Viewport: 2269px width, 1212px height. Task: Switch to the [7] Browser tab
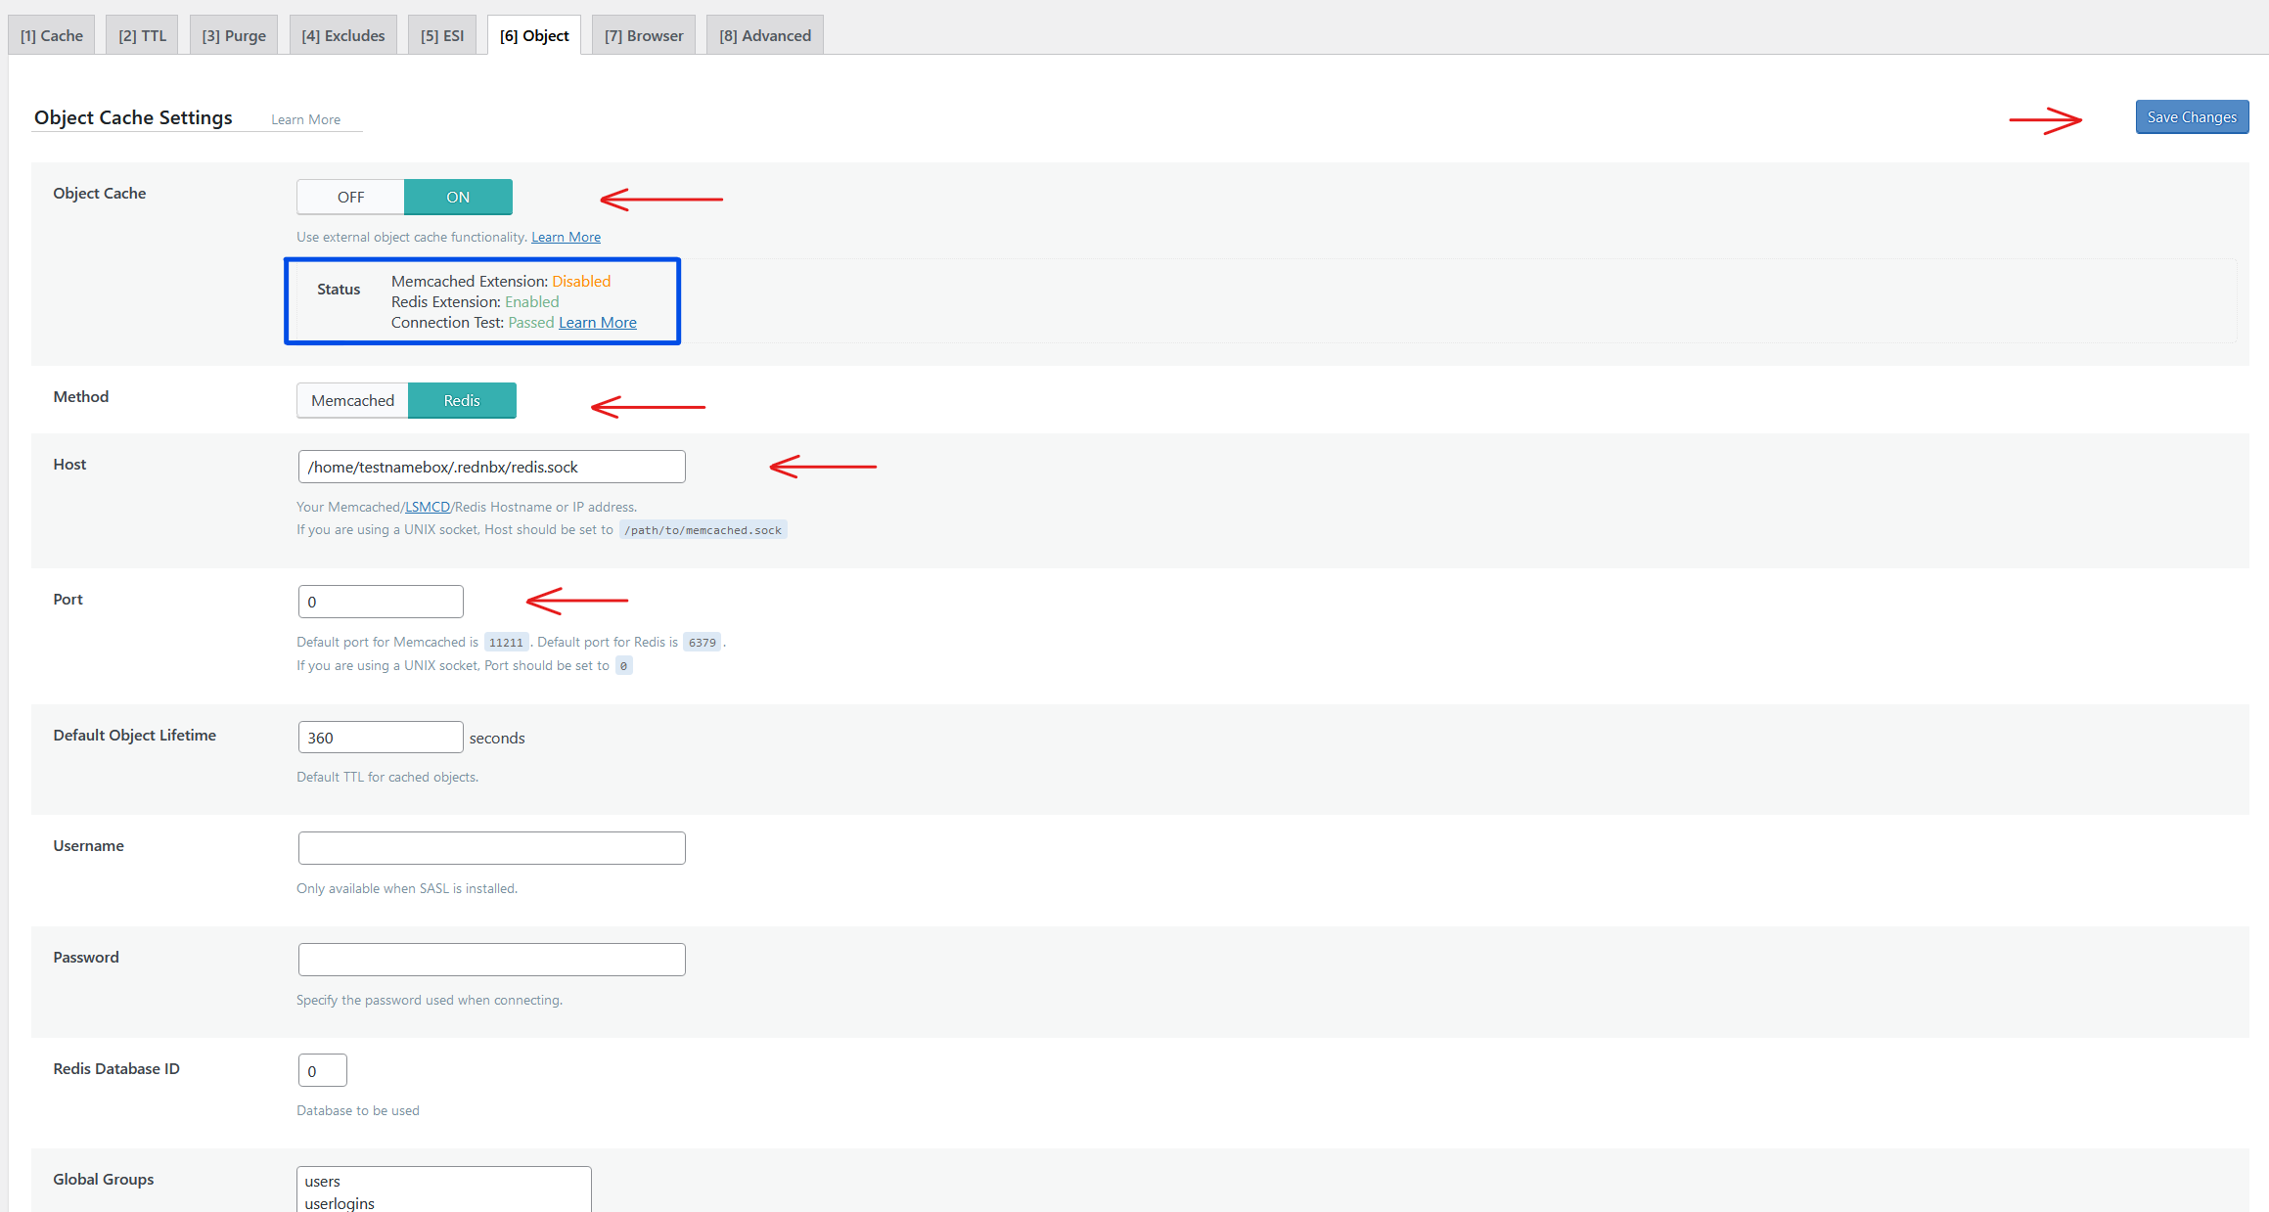click(x=644, y=35)
